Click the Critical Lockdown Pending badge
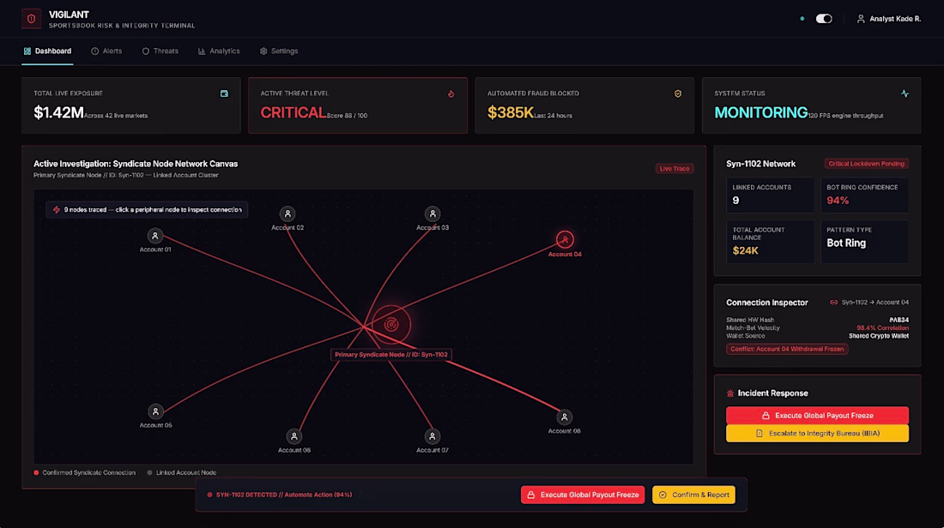 point(867,164)
